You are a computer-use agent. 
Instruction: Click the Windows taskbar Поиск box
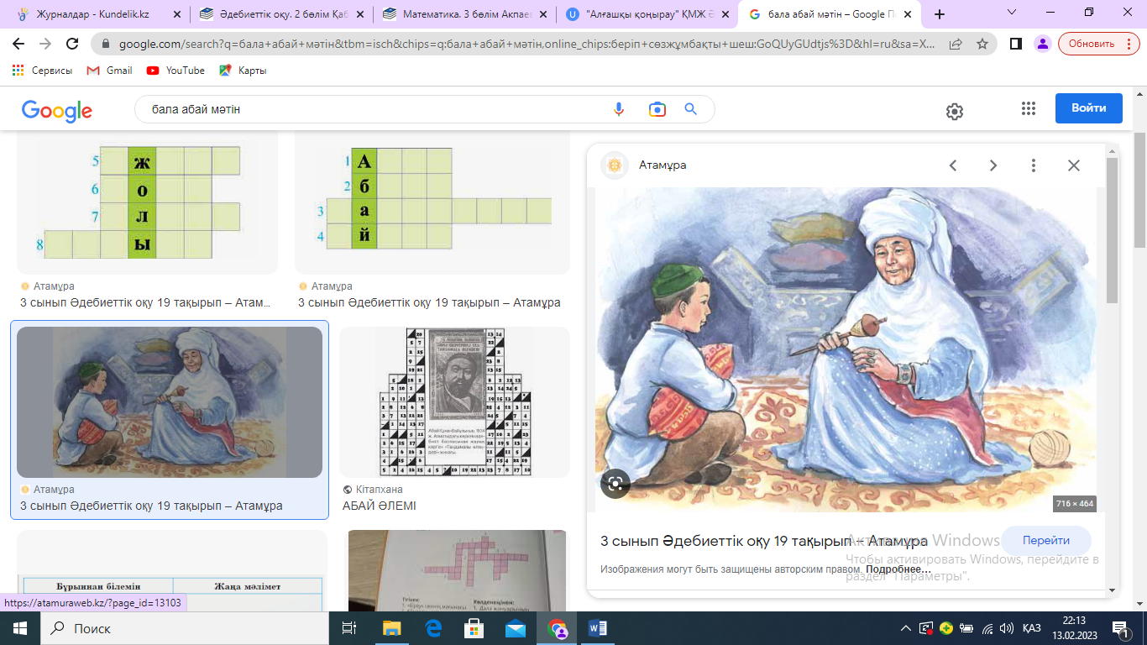pos(184,628)
